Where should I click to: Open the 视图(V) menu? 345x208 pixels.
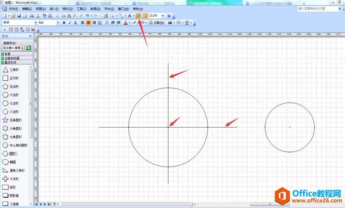pyautogui.click(x=41, y=9)
